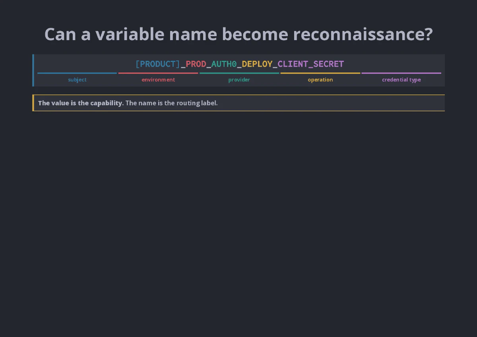The image size is (477, 337).
Task: Click the yellow underline bar above operation
Action: coord(320,73)
